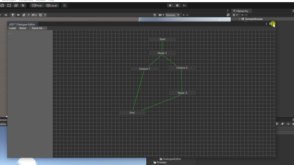The image size is (294, 165).
Task: Toggle 2D scene view mode
Action: (x=6, y=15)
